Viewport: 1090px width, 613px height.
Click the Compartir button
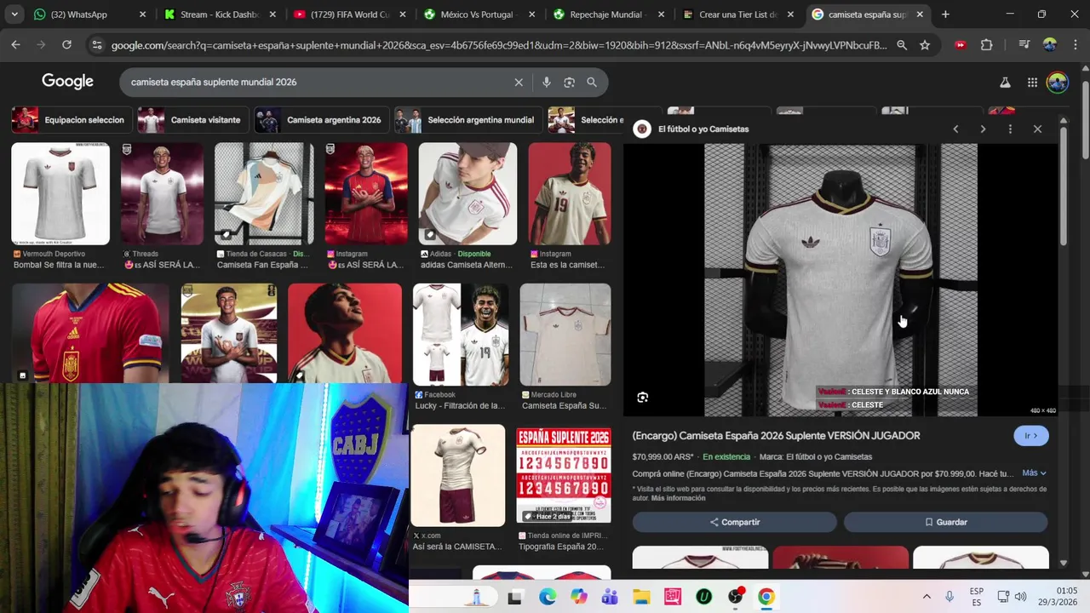pyautogui.click(x=735, y=523)
